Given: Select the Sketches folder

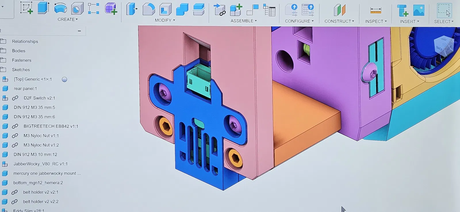Looking at the screenshot, I should click(x=21, y=70).
